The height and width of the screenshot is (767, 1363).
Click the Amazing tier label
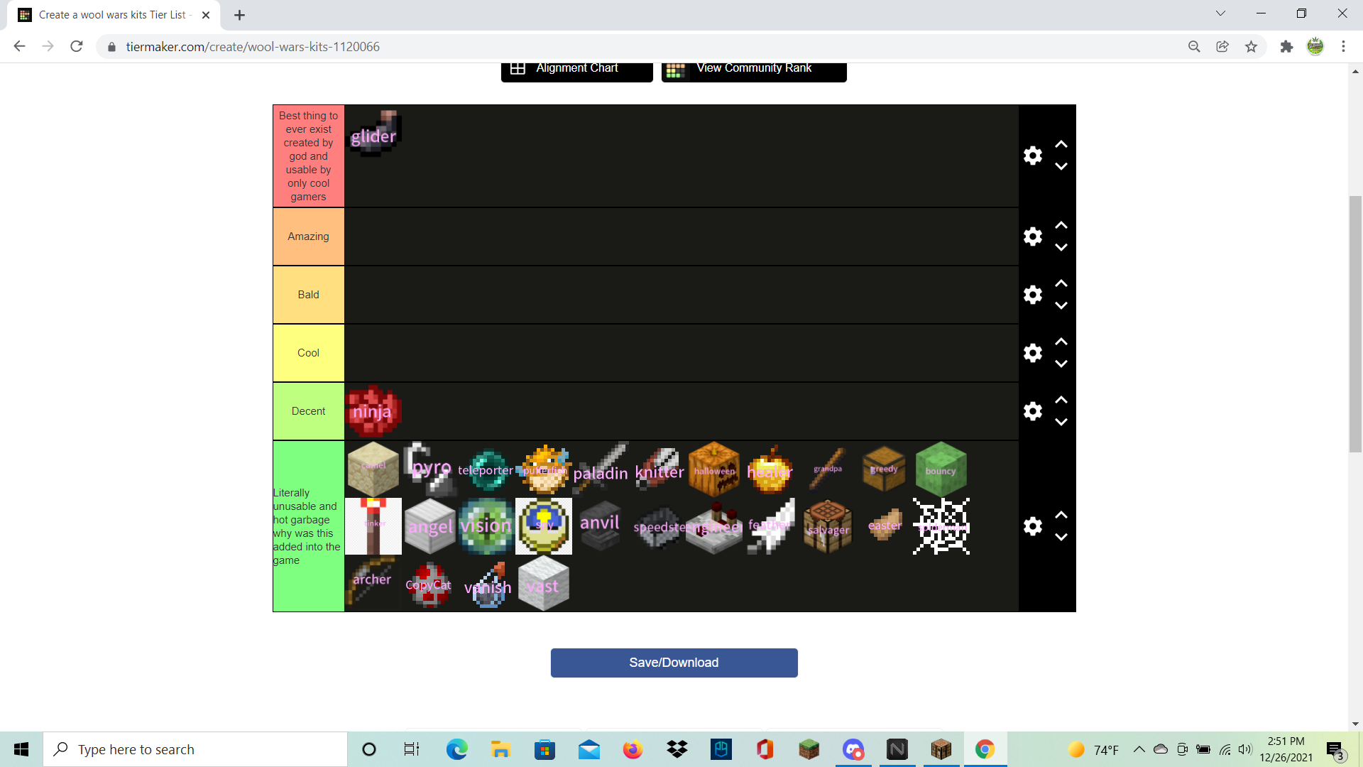[308, 236]
